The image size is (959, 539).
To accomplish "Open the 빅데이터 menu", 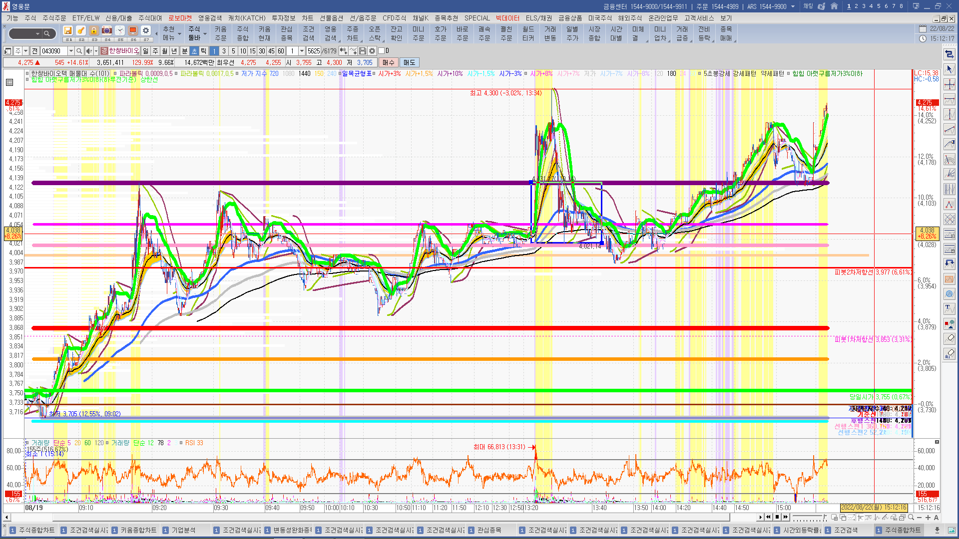I will pos(507,18).
